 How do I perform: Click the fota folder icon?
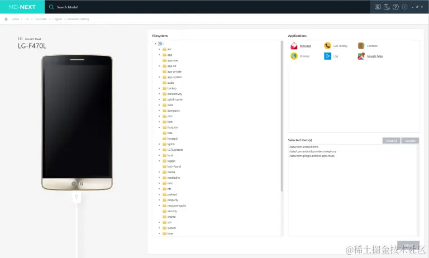point(164,133)
